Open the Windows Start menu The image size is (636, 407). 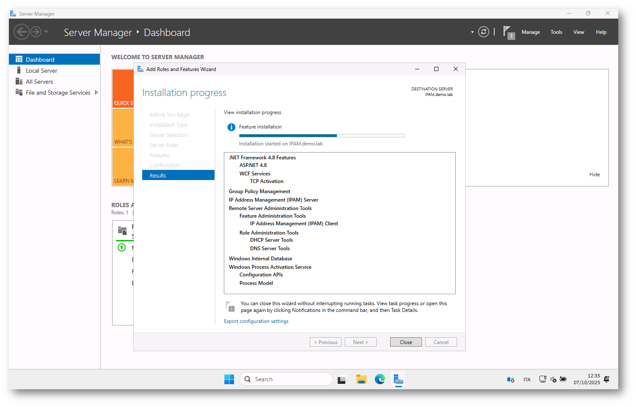(x=229, y=379)
